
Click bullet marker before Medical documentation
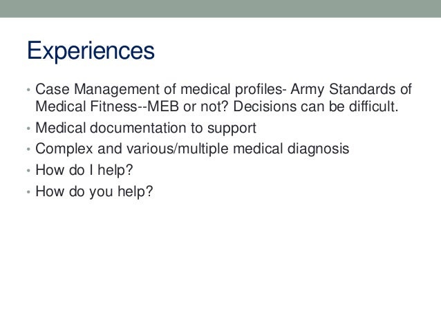pyautogui.click(x=28, y=129)
